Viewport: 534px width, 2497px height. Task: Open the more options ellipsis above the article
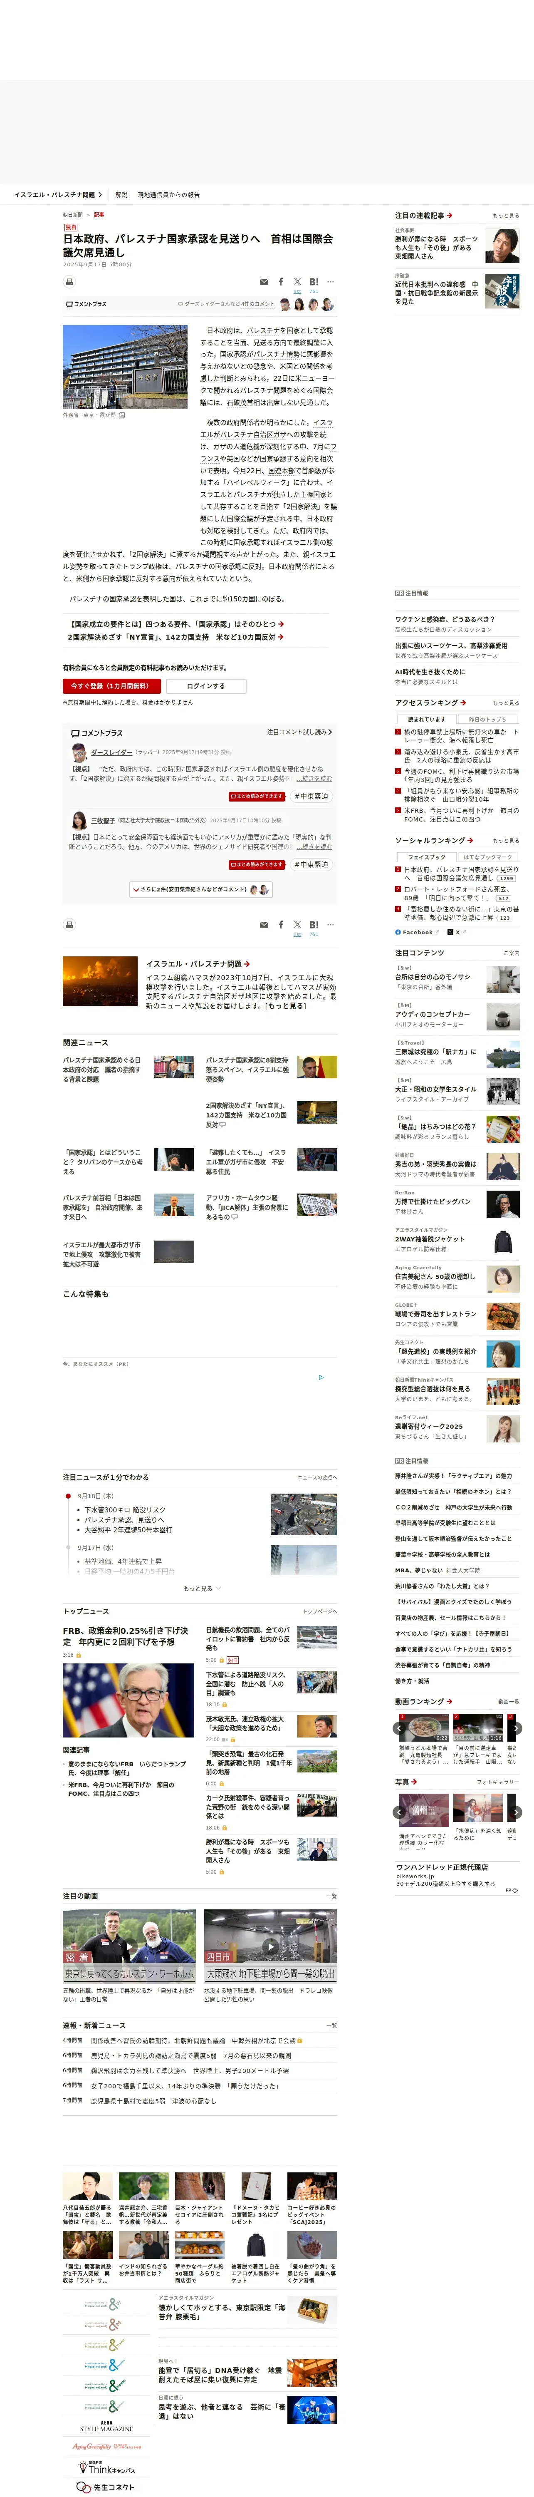331,282
